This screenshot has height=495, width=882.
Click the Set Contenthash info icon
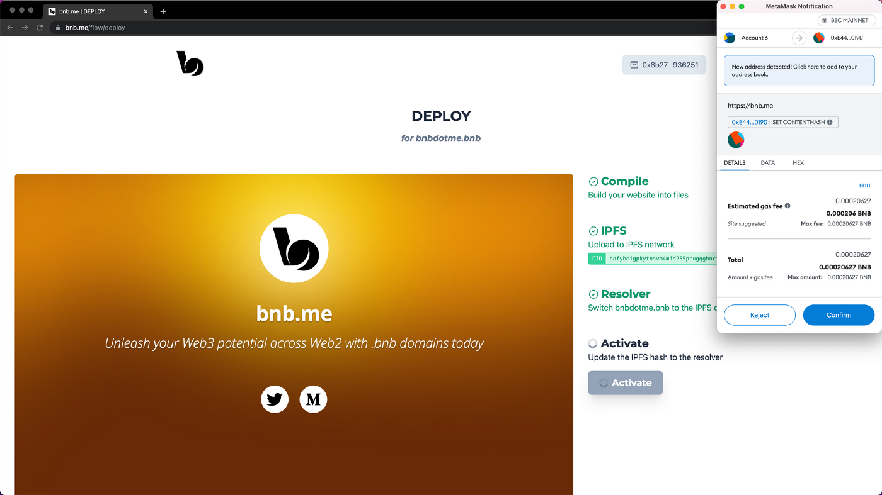(830, 122)
